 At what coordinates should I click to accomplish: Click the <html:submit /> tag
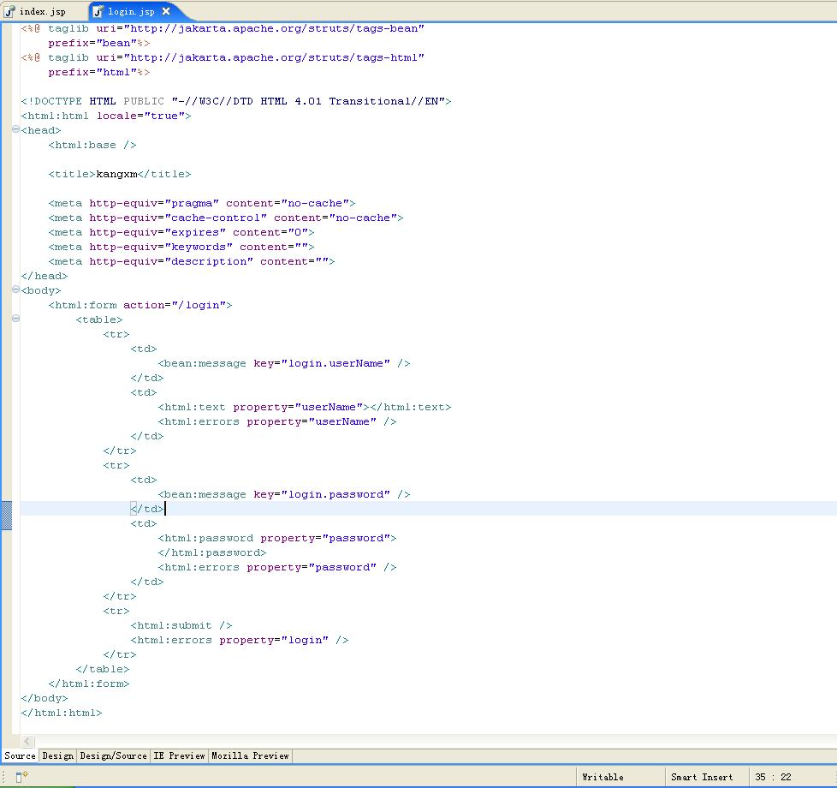tap(181, 625)
